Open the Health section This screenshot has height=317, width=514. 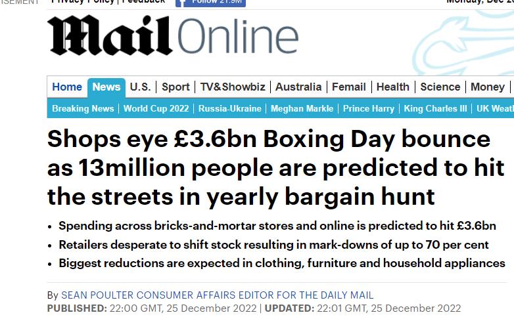click(393, 87)
